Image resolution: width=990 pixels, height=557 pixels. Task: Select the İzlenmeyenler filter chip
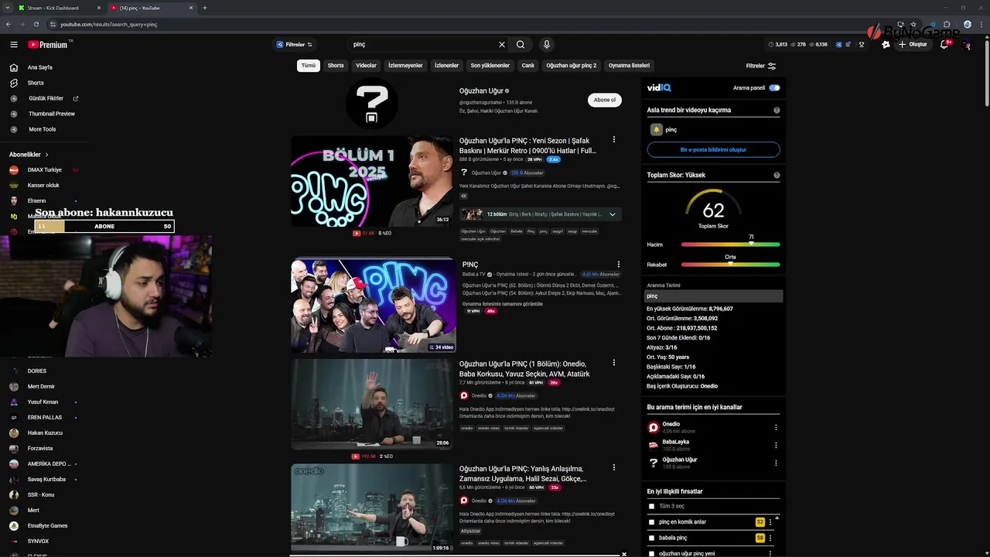point(405,66)
